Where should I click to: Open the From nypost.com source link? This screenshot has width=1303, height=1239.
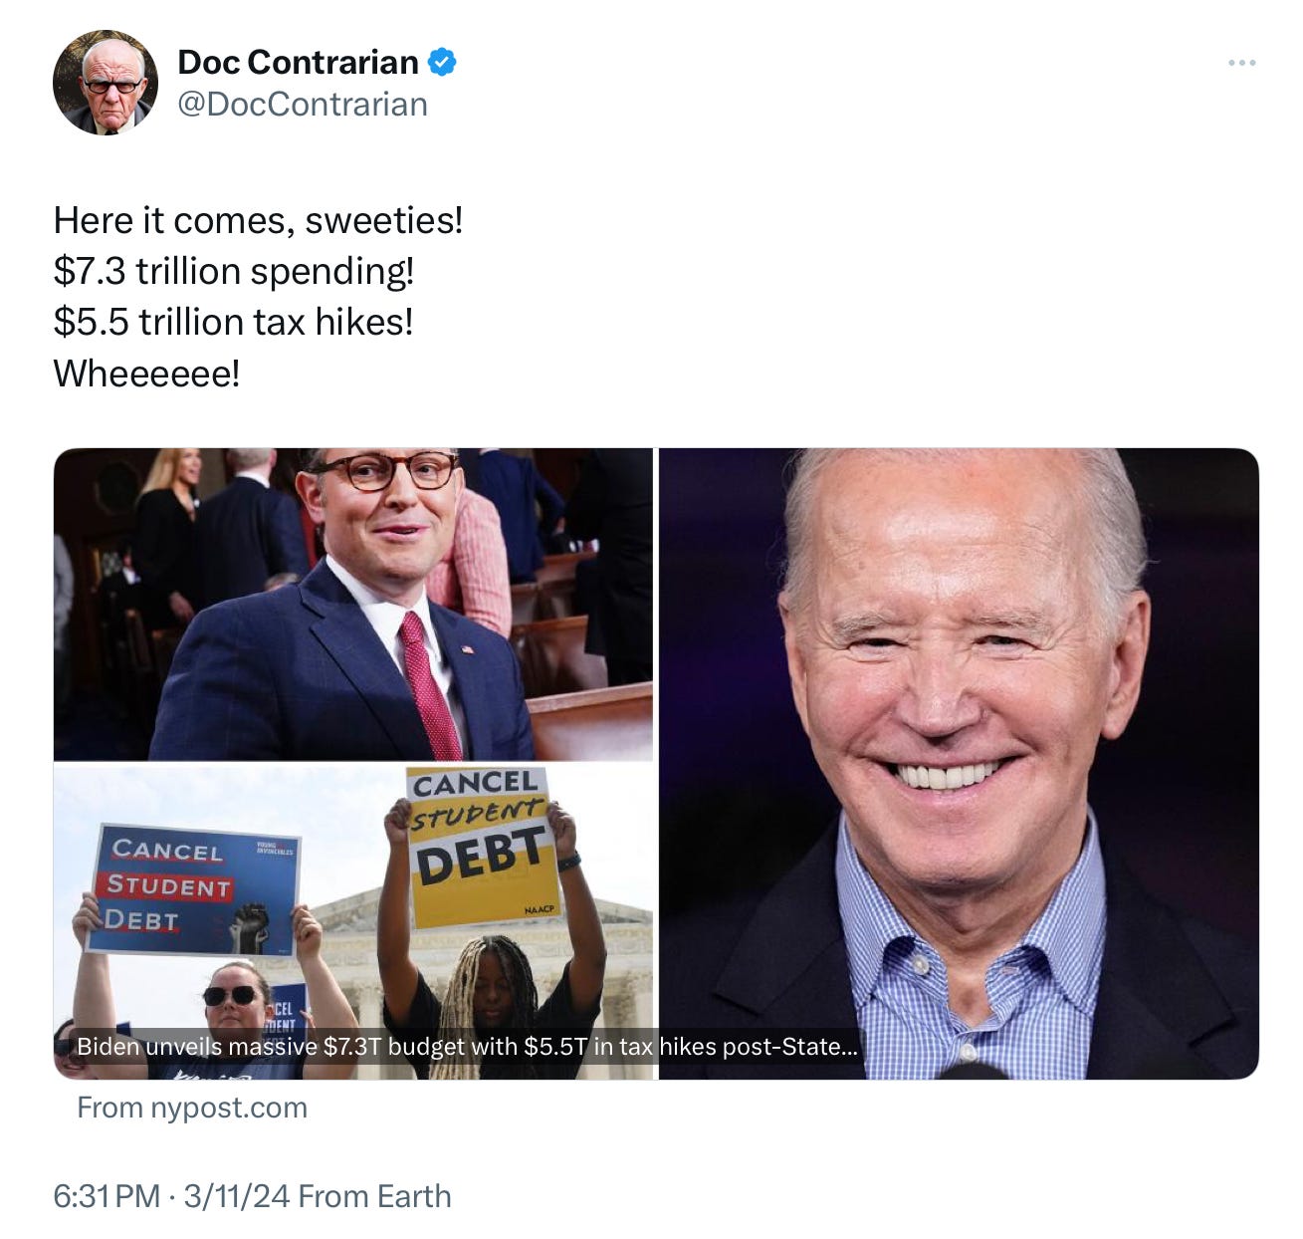(192, 1108)
